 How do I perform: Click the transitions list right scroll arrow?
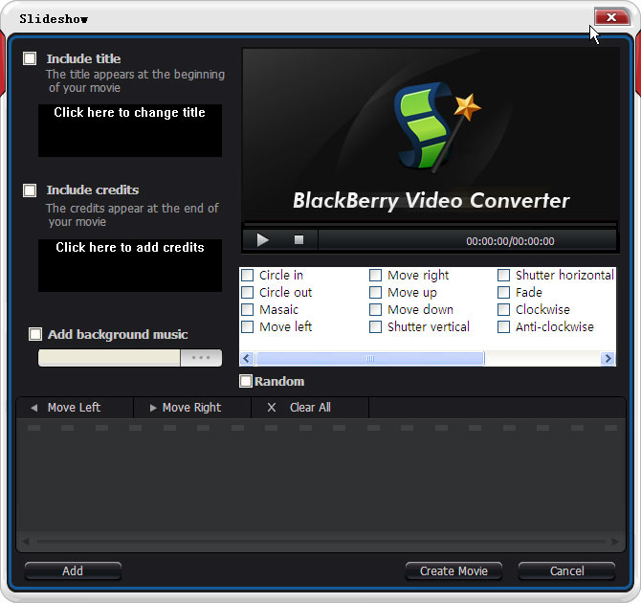tap(608, 359)
